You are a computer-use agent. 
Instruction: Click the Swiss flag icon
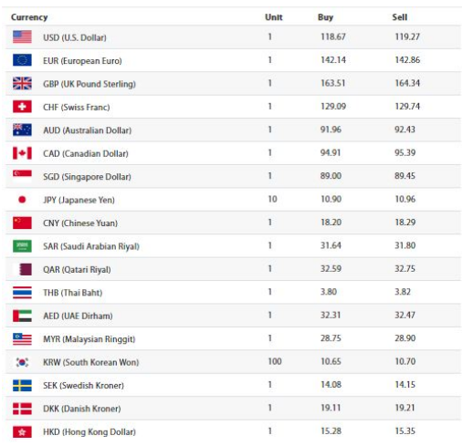[22, 107]
